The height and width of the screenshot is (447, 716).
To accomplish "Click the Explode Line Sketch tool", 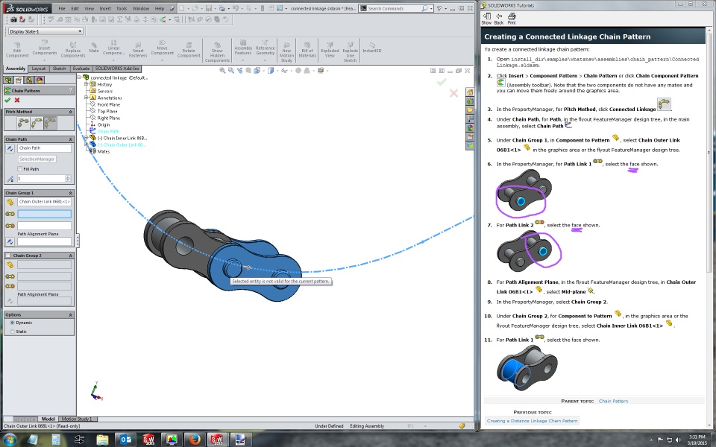I will point(351,52).
